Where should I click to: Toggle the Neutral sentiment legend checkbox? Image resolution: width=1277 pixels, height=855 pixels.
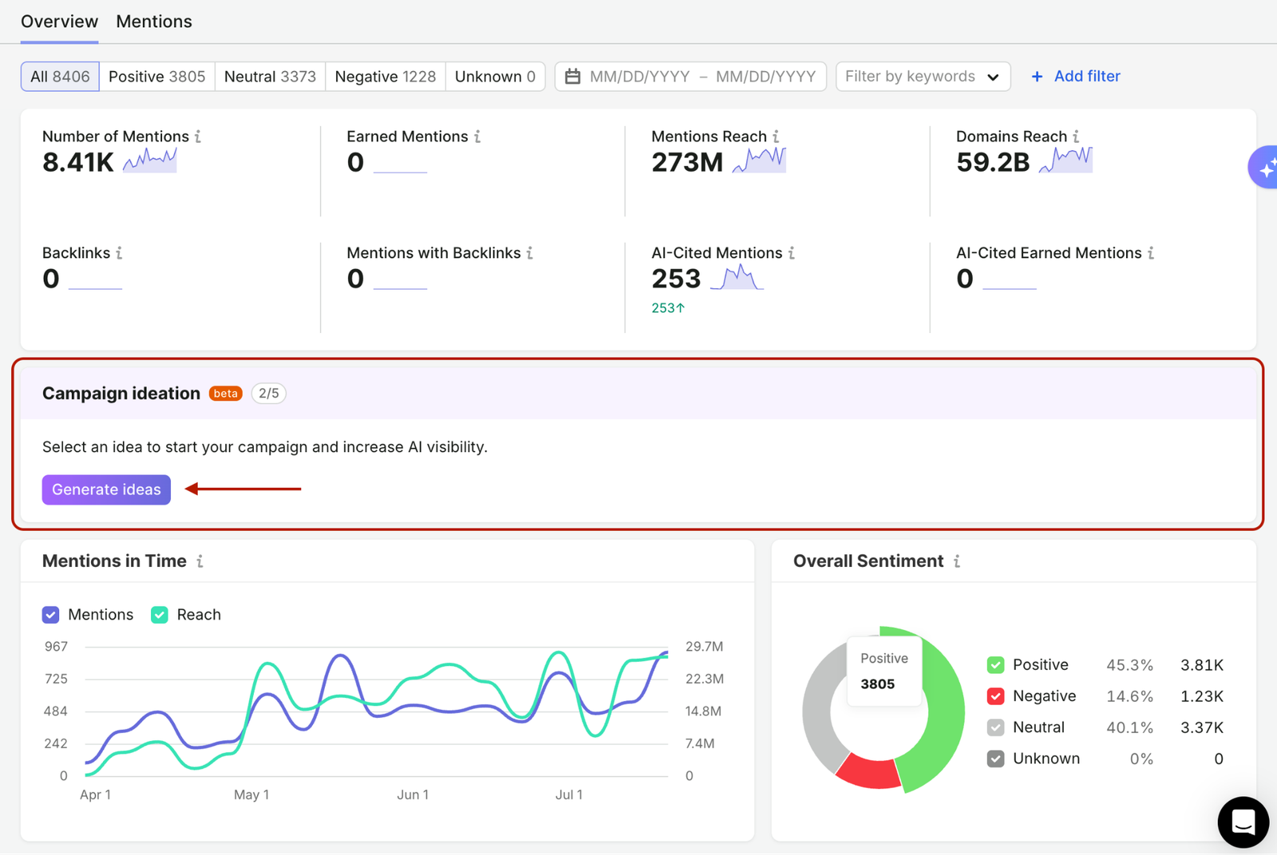[995, 727]
